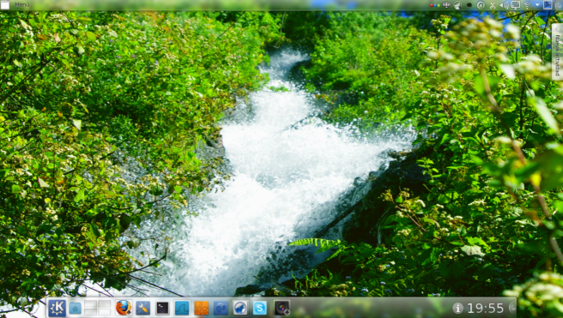Image resolution: width=563 pixels, height=318 pixels.
Task: Open the home folder from the dock
Action: point(75,308)
